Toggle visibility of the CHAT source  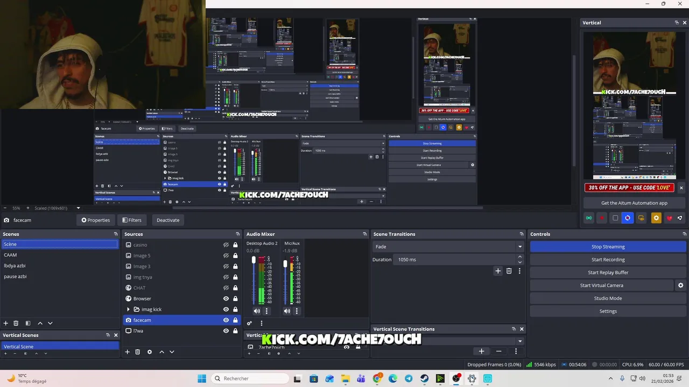tap(226, 288)
